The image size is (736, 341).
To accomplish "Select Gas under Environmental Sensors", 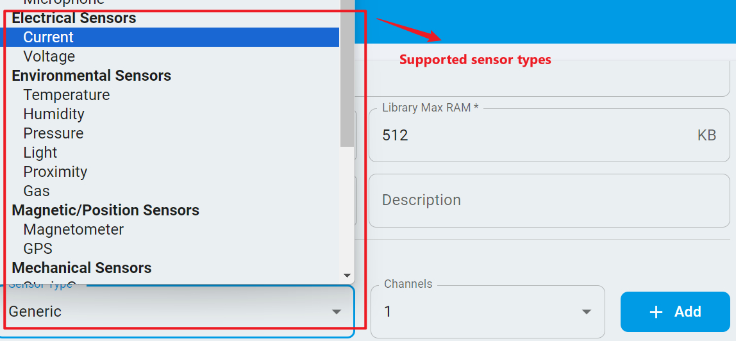I will pos(37,191).
